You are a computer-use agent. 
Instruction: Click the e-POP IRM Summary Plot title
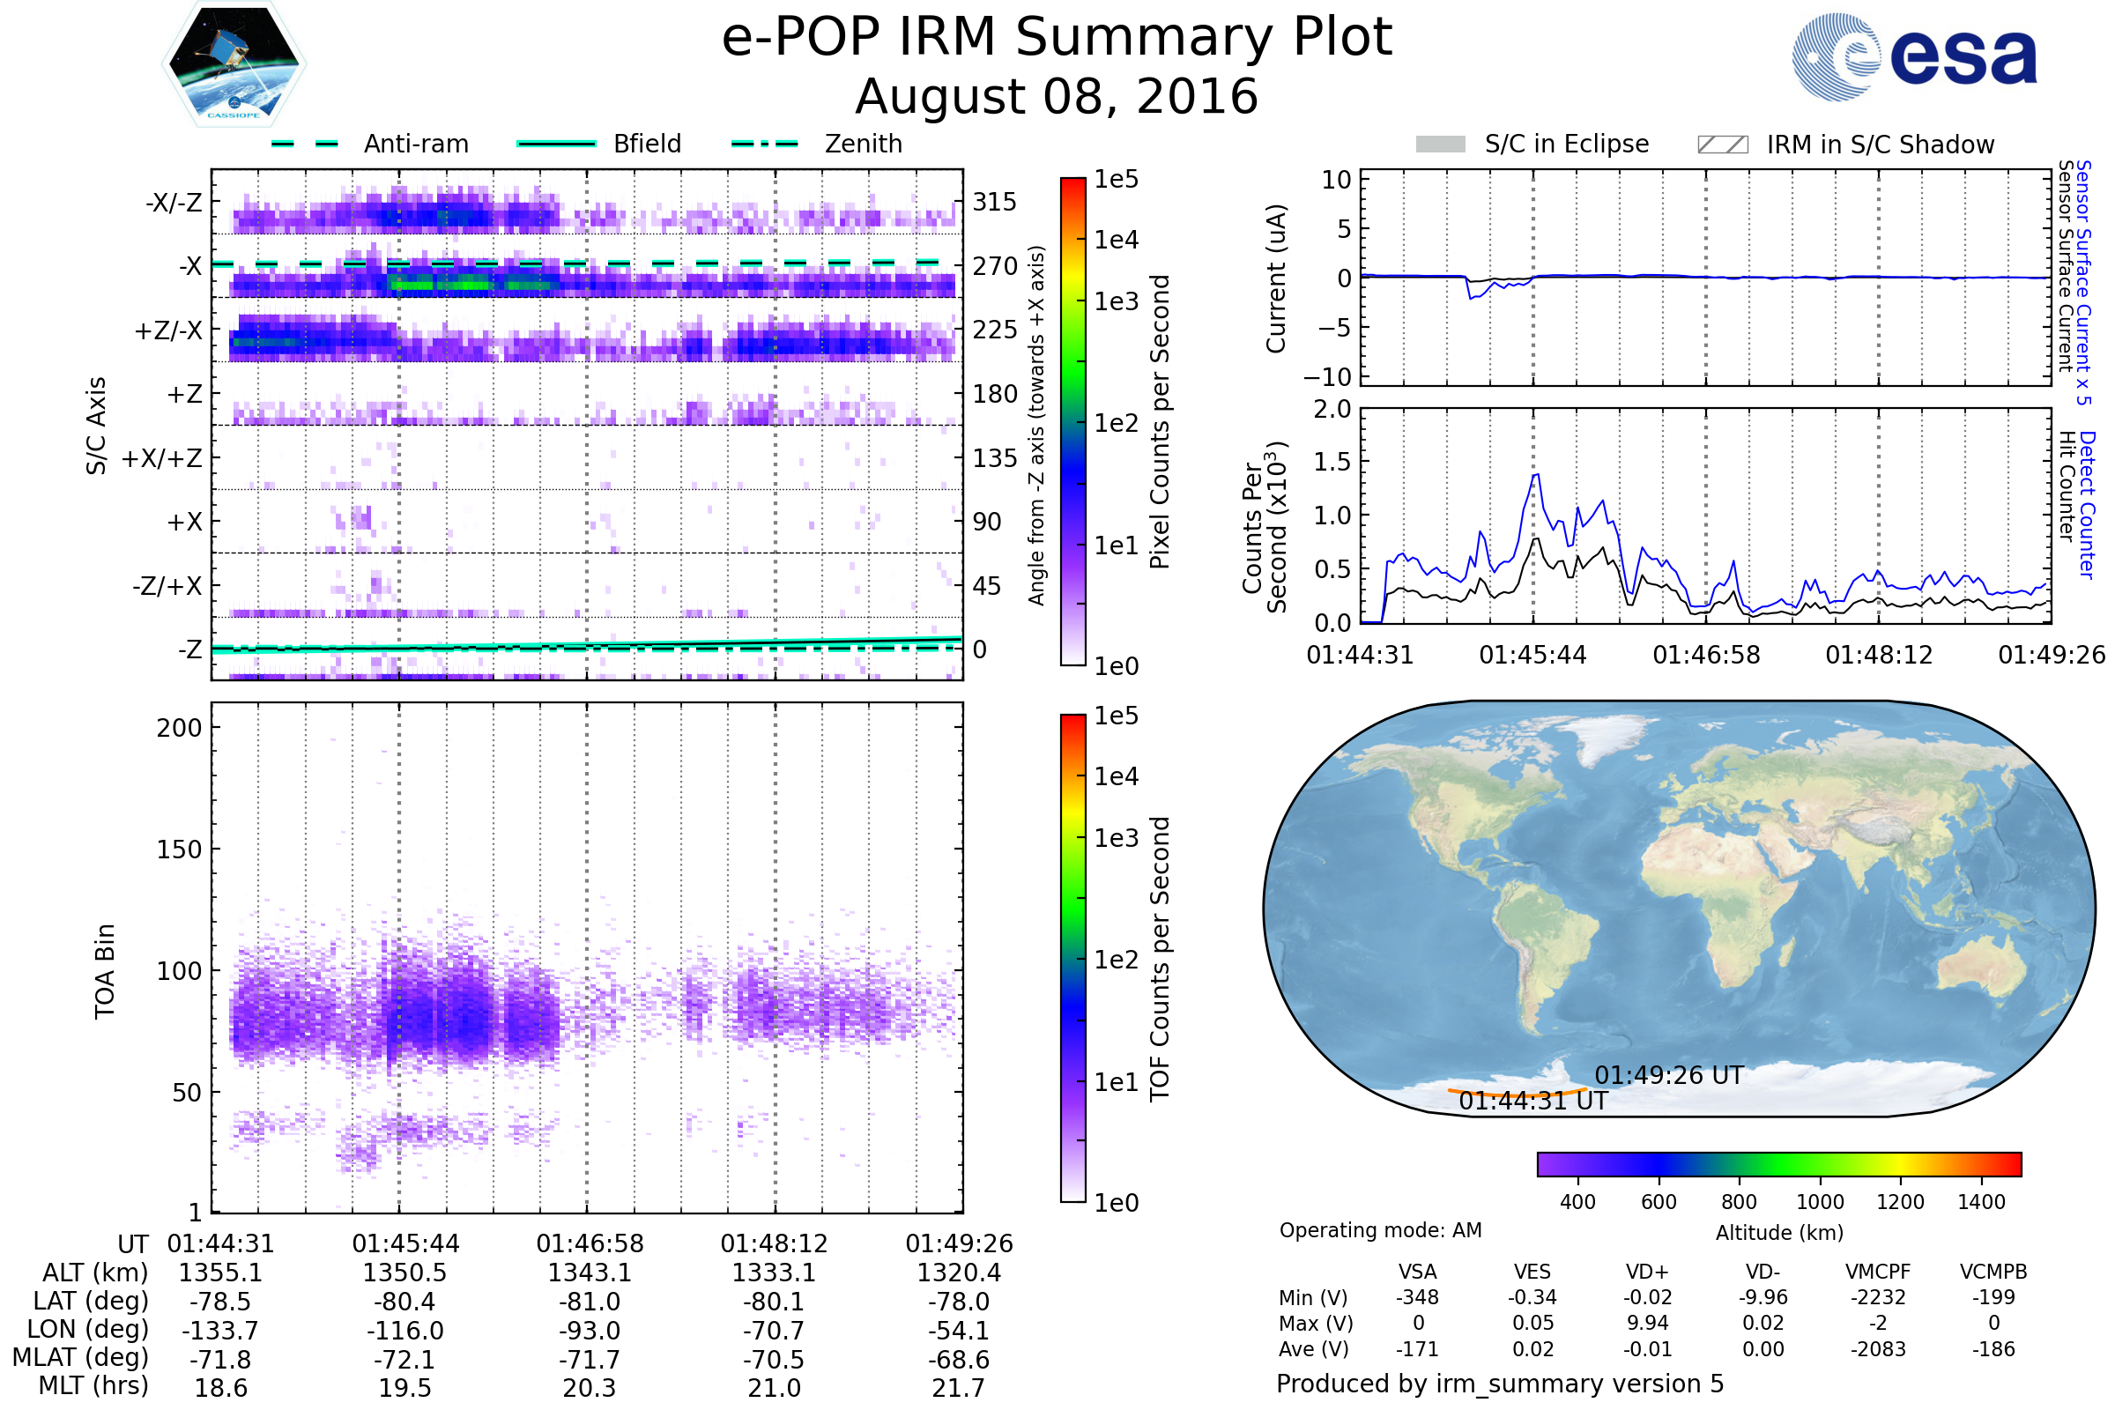pyautogui.click(x=1057, y=38)
